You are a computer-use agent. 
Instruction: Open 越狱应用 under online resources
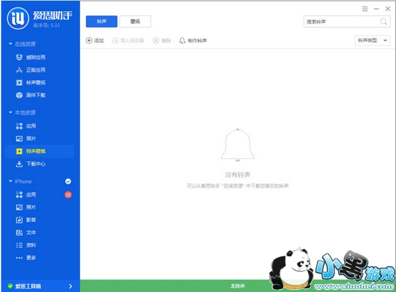[34, 57]
